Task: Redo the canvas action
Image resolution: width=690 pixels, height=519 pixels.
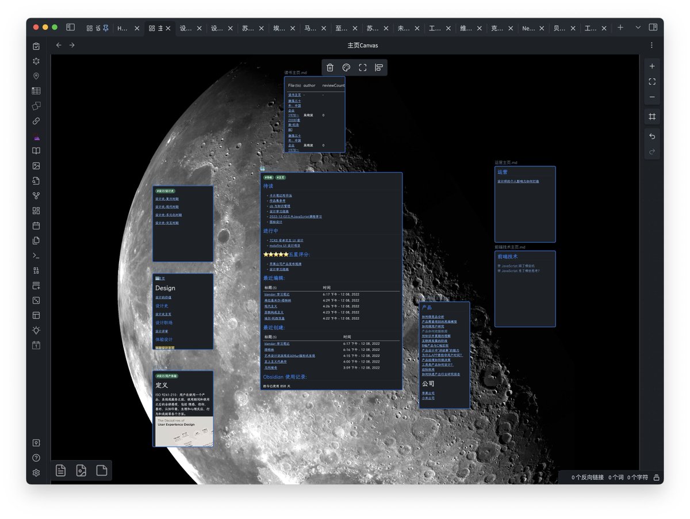Action: click(x=652, y=152)
